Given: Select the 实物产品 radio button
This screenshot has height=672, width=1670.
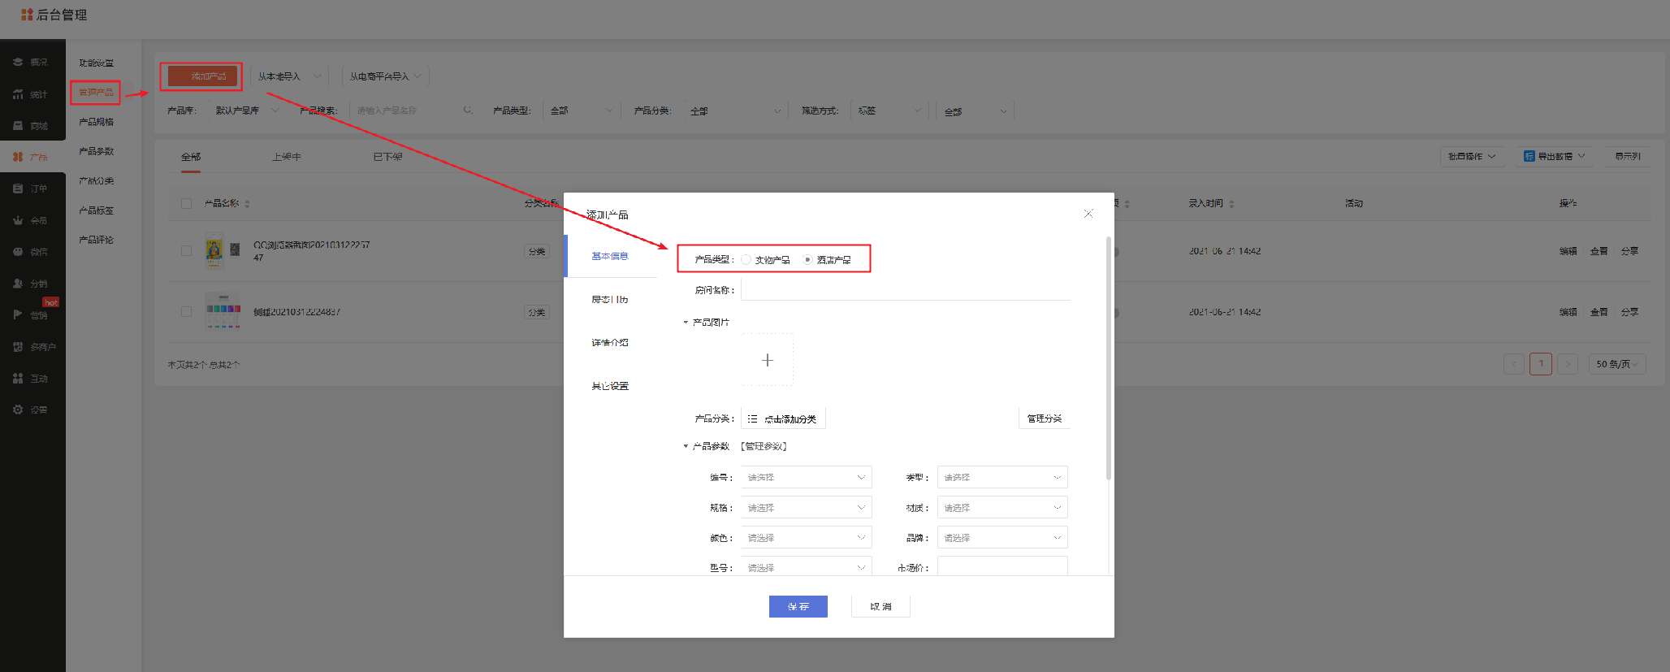Looking at the screenshot, I should click(746, 259).
